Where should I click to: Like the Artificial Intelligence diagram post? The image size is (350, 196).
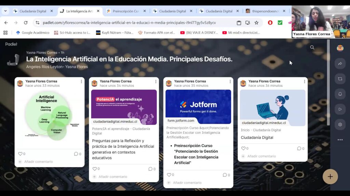tap(20, 154)
